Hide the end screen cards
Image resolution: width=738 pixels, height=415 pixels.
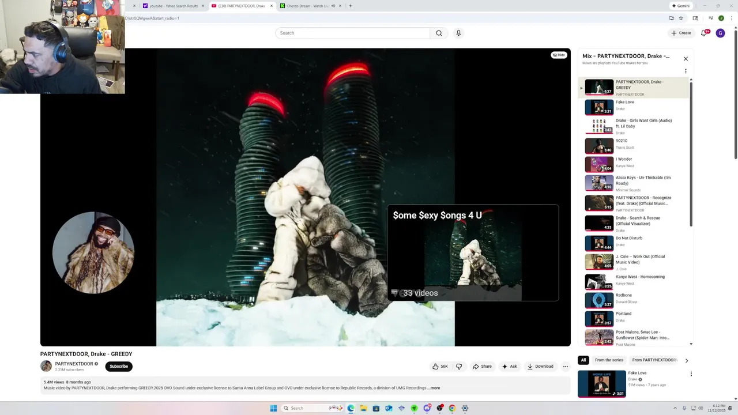pyautogui.click(x=559, y=55)
